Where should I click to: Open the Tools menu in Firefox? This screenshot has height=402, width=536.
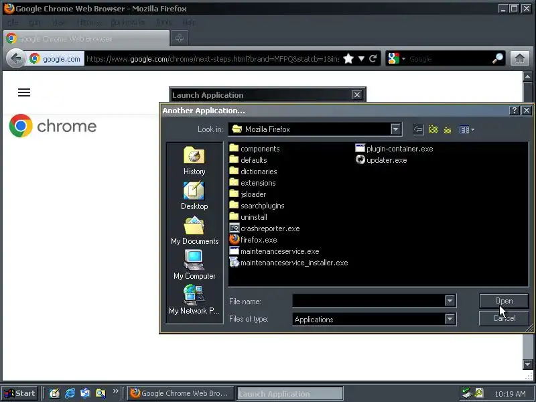(163, 22)
